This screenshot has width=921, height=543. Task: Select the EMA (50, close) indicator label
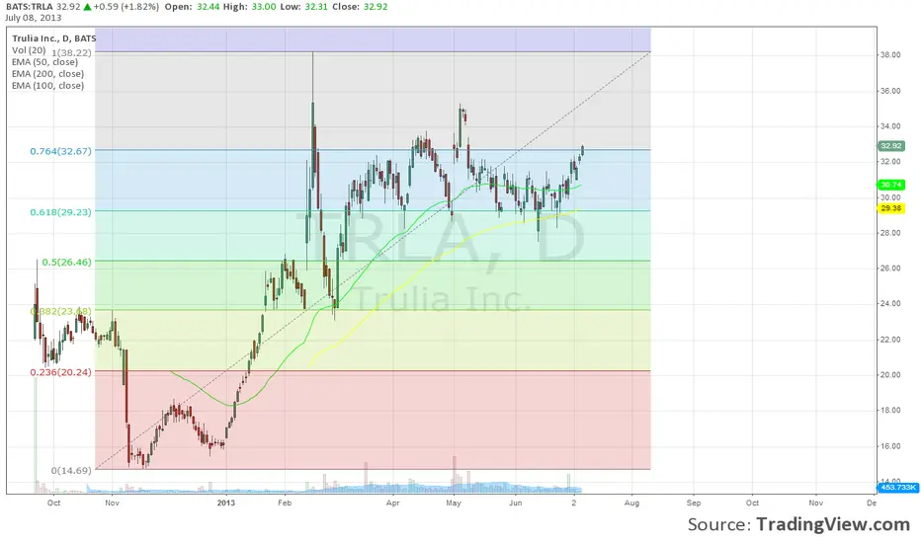tap(44, 62)
